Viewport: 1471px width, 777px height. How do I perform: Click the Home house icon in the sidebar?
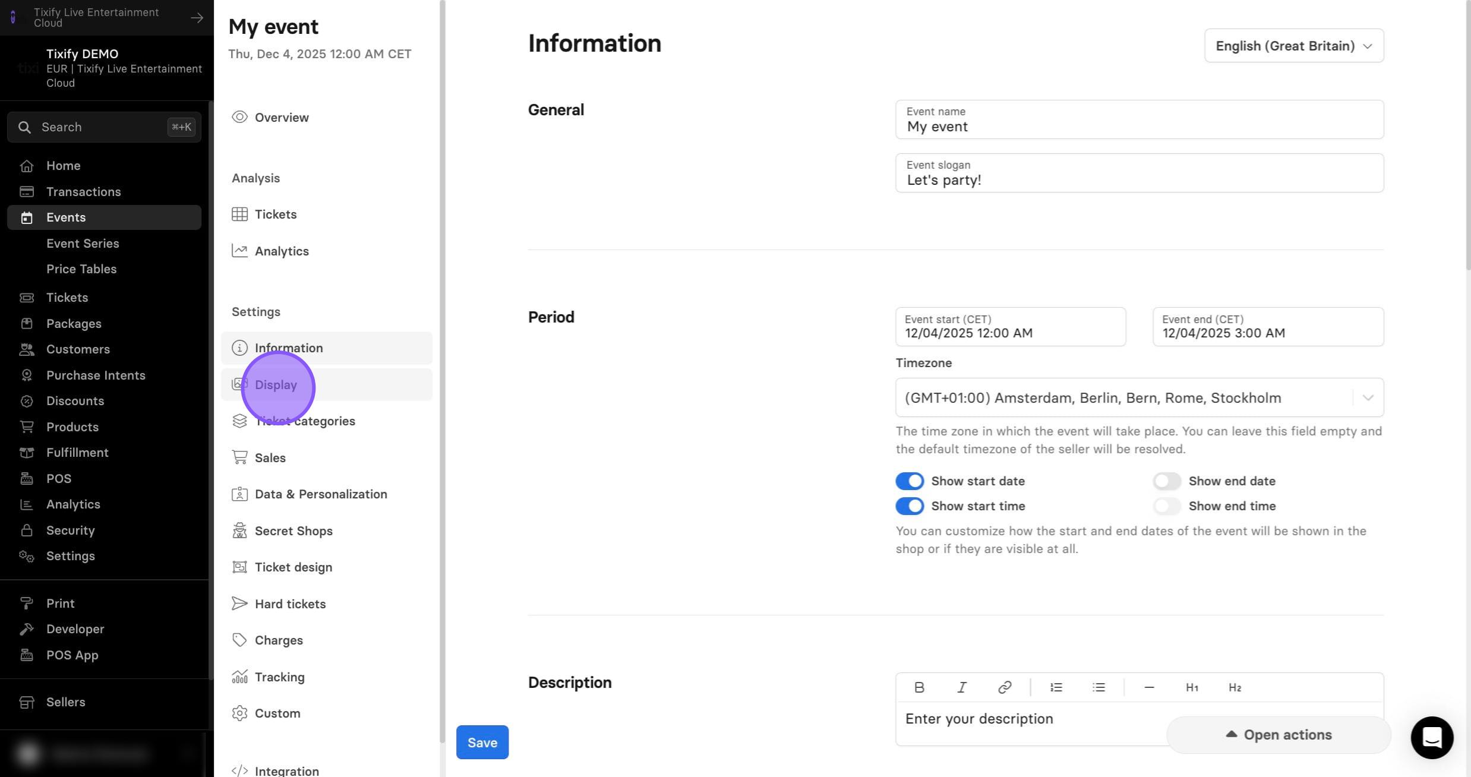pyautogui.click(x=27, y=166)
